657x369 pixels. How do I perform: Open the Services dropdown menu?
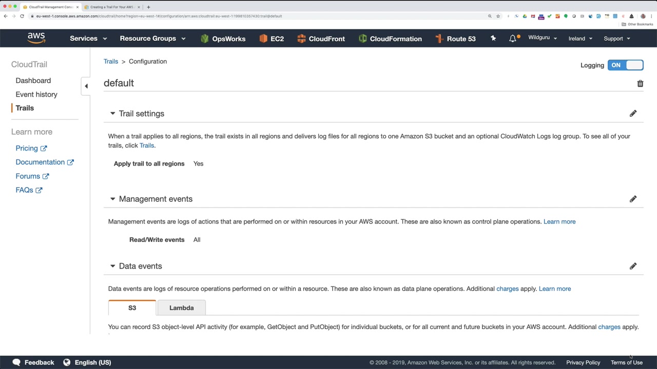tap(88, 38)
